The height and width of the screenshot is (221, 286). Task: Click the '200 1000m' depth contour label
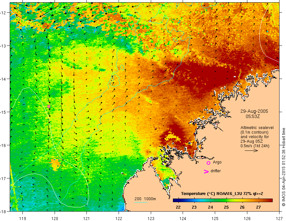tap(145, 199)
